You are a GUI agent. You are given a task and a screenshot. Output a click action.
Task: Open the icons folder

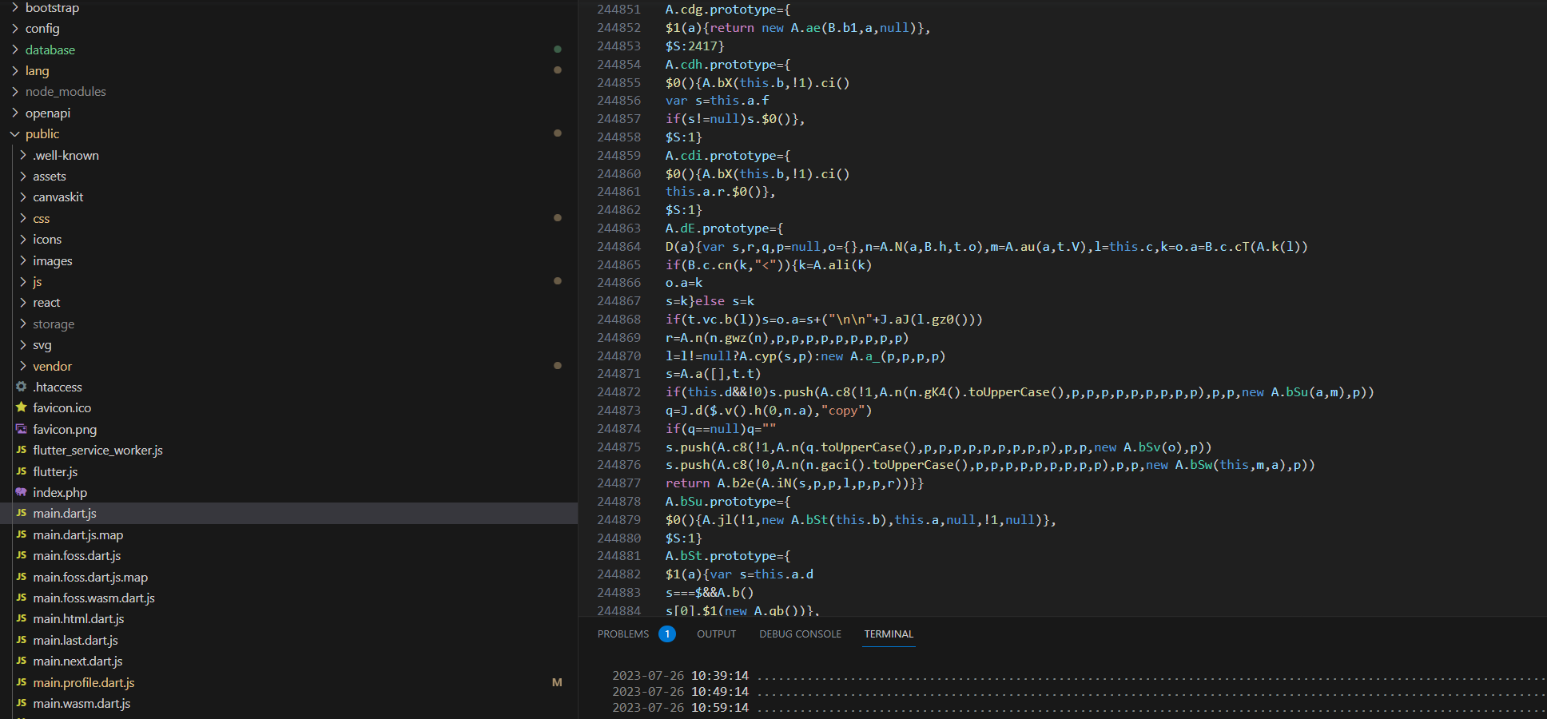coord(47,239)
